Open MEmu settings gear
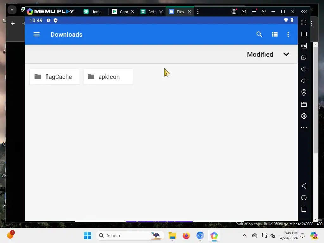The width and height of the screenshot is (324, 243). [304, 116]
